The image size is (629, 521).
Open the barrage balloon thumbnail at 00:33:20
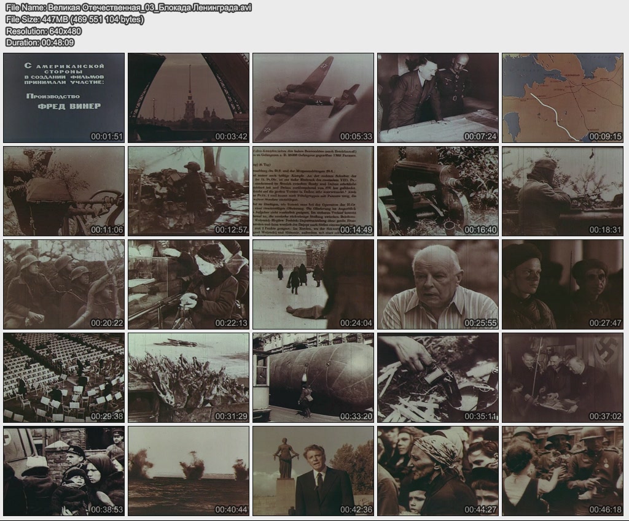(x=313, y=377)
